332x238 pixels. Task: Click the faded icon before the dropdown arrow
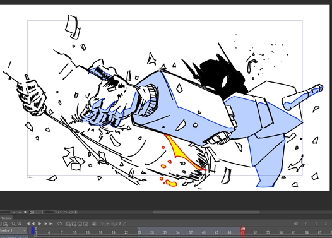pyautogui.click(x=102, y=223)
